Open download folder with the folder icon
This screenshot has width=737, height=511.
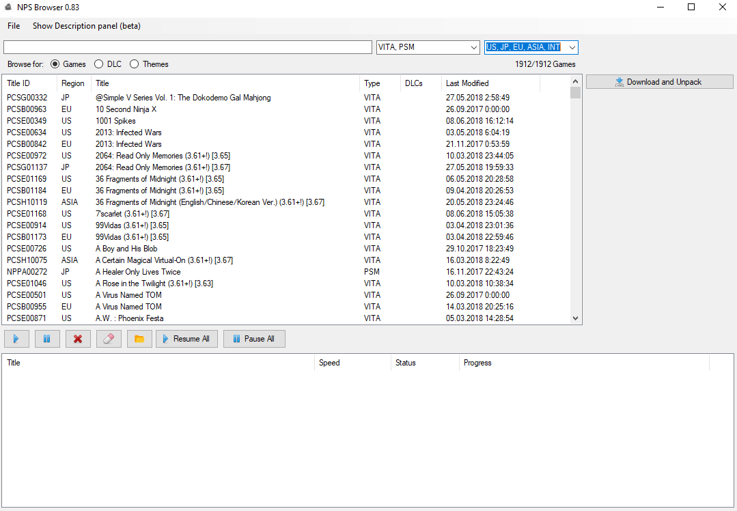click(139, 339)
